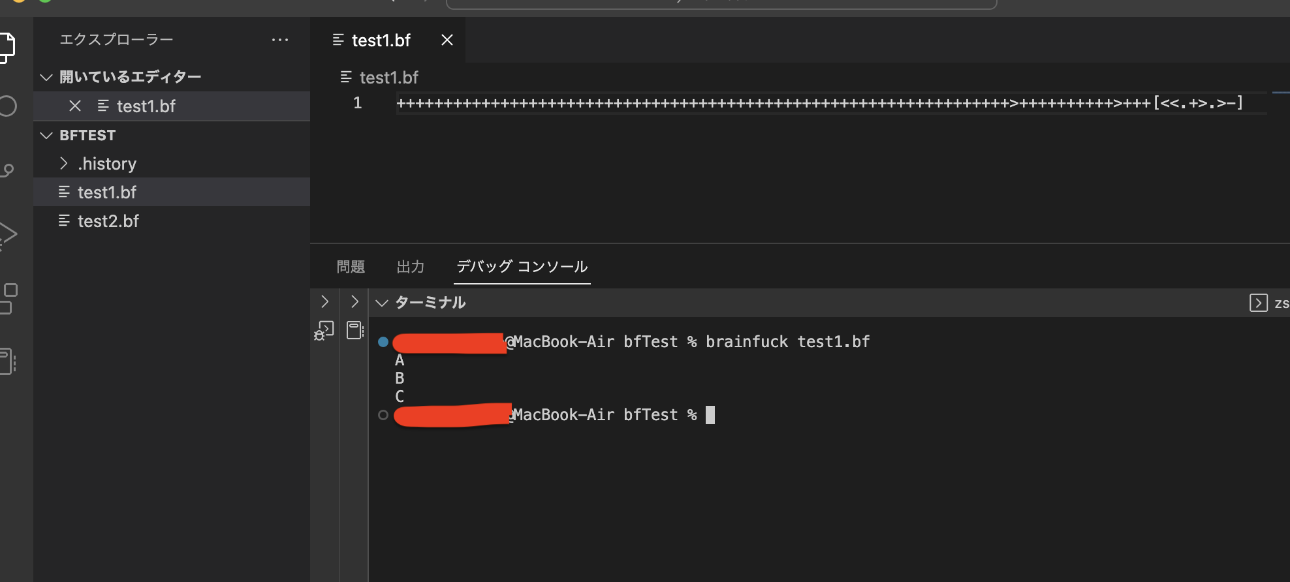Open the Search view in activity bar
Screen dimensions: 1290x582
click(7, 106)
